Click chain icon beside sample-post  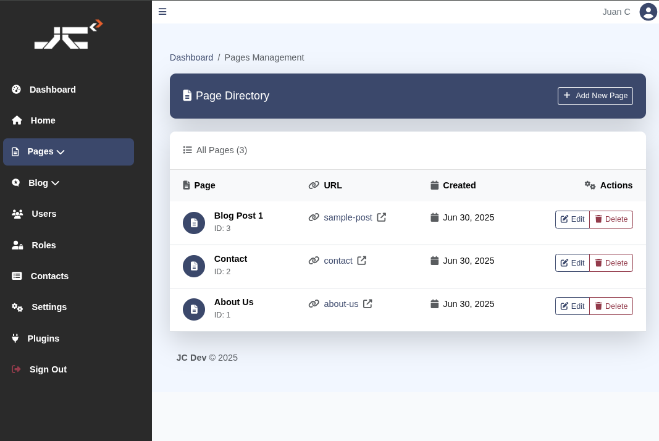click(314, 217)
